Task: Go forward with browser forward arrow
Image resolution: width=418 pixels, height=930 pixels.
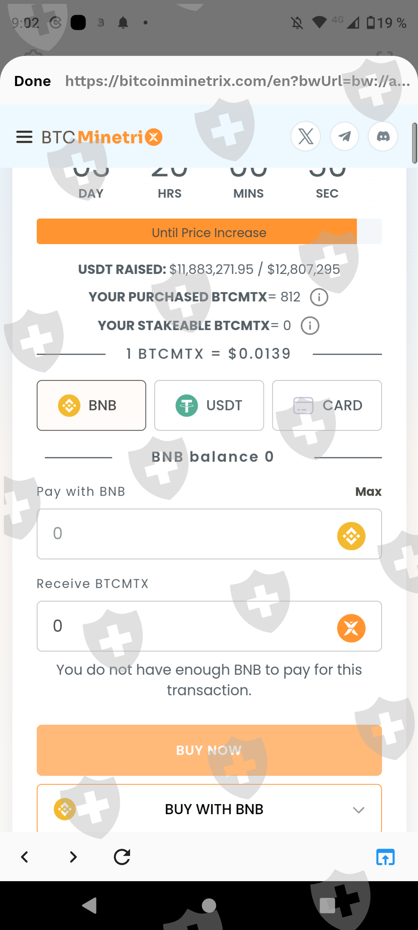Action: coord(73,857)
